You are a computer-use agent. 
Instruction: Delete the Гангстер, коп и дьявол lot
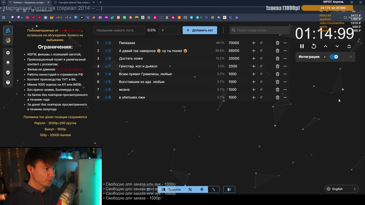tap(277, 66)
